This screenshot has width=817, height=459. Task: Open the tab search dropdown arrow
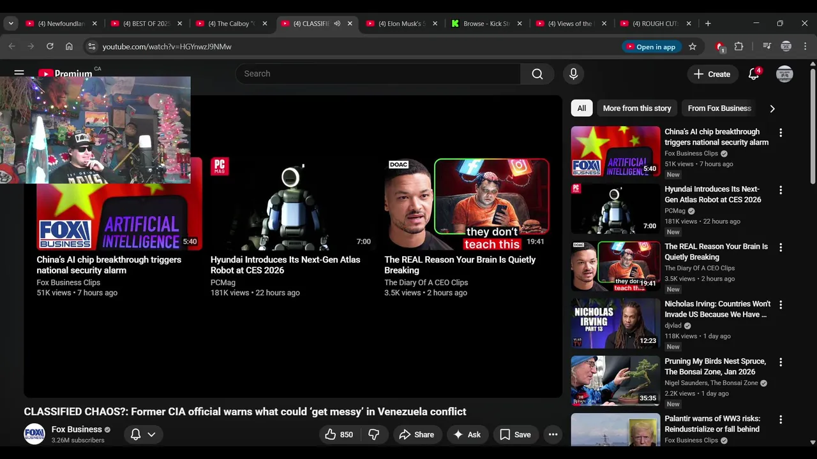coord(11,24)
